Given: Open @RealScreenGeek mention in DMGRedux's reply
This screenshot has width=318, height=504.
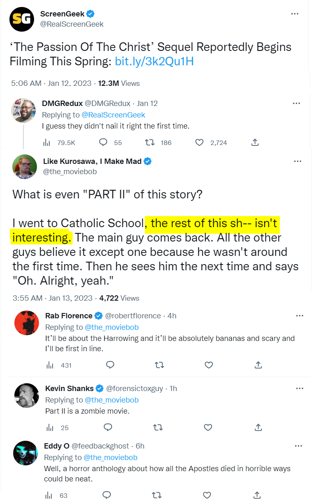Looking at the screenshot, I should (113, 115).
